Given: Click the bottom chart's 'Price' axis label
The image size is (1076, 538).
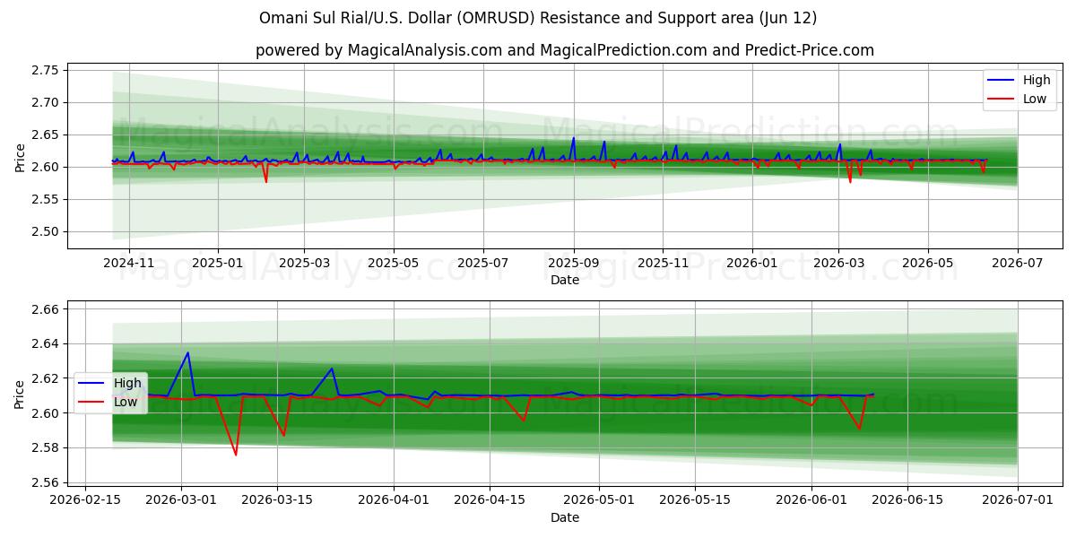Looking at the screenshot, I should pos(20,393).
